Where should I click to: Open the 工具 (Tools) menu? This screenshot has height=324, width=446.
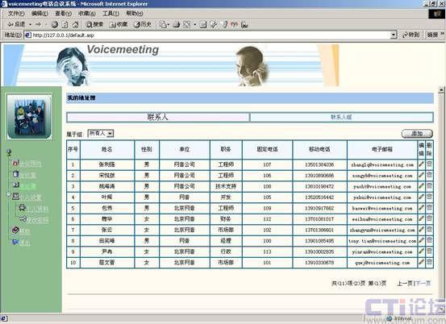pyautogui.click(x=110, y=14)
